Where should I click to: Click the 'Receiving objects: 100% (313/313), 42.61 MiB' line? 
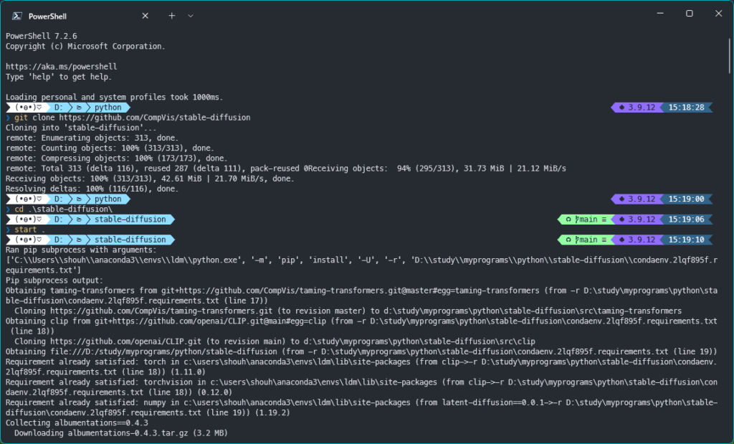click(x=150, y=179)
